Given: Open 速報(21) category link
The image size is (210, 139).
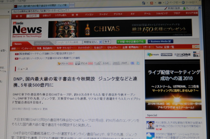Looking at the screenshot, I should 15,49.
